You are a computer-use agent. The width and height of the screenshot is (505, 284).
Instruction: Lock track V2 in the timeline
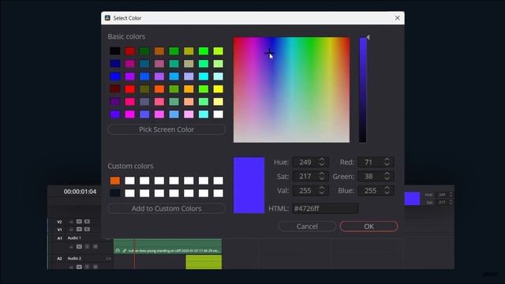coord(71,222)
